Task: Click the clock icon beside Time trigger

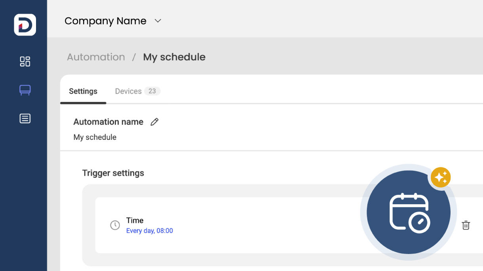Action: click(x=115, y=225)
